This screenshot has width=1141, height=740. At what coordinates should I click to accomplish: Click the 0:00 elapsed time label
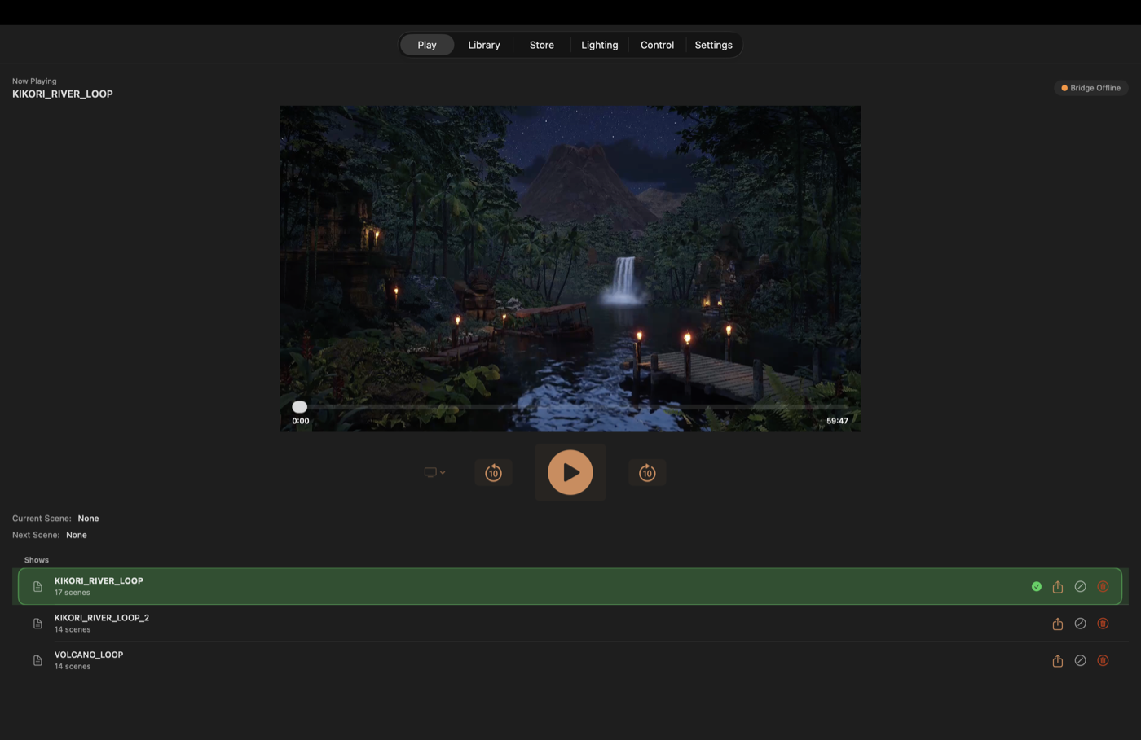pyautogui.click(x=301, y=421)
